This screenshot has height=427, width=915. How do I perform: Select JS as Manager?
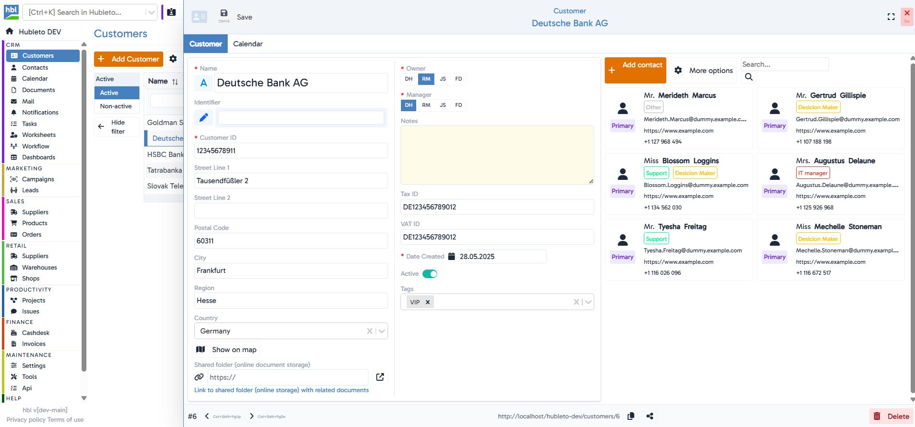[442, 105]
